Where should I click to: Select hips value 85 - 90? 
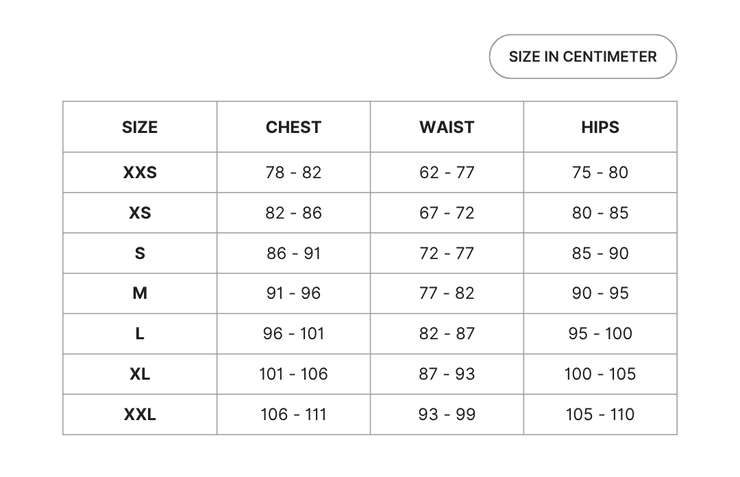tap(600, 254)
